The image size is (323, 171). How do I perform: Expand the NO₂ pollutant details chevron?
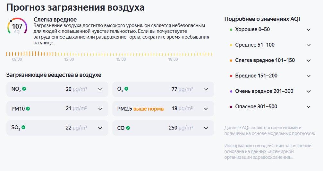(x=100, y=89)
